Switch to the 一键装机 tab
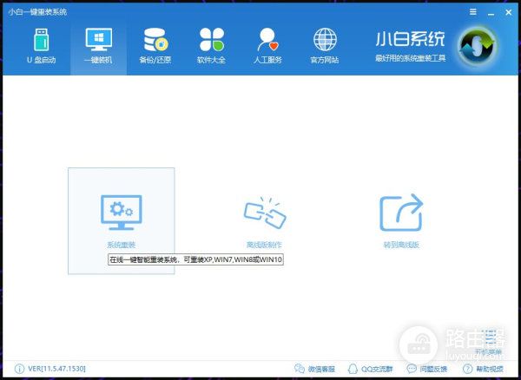521x380 pixels. [x=98, y=47]
